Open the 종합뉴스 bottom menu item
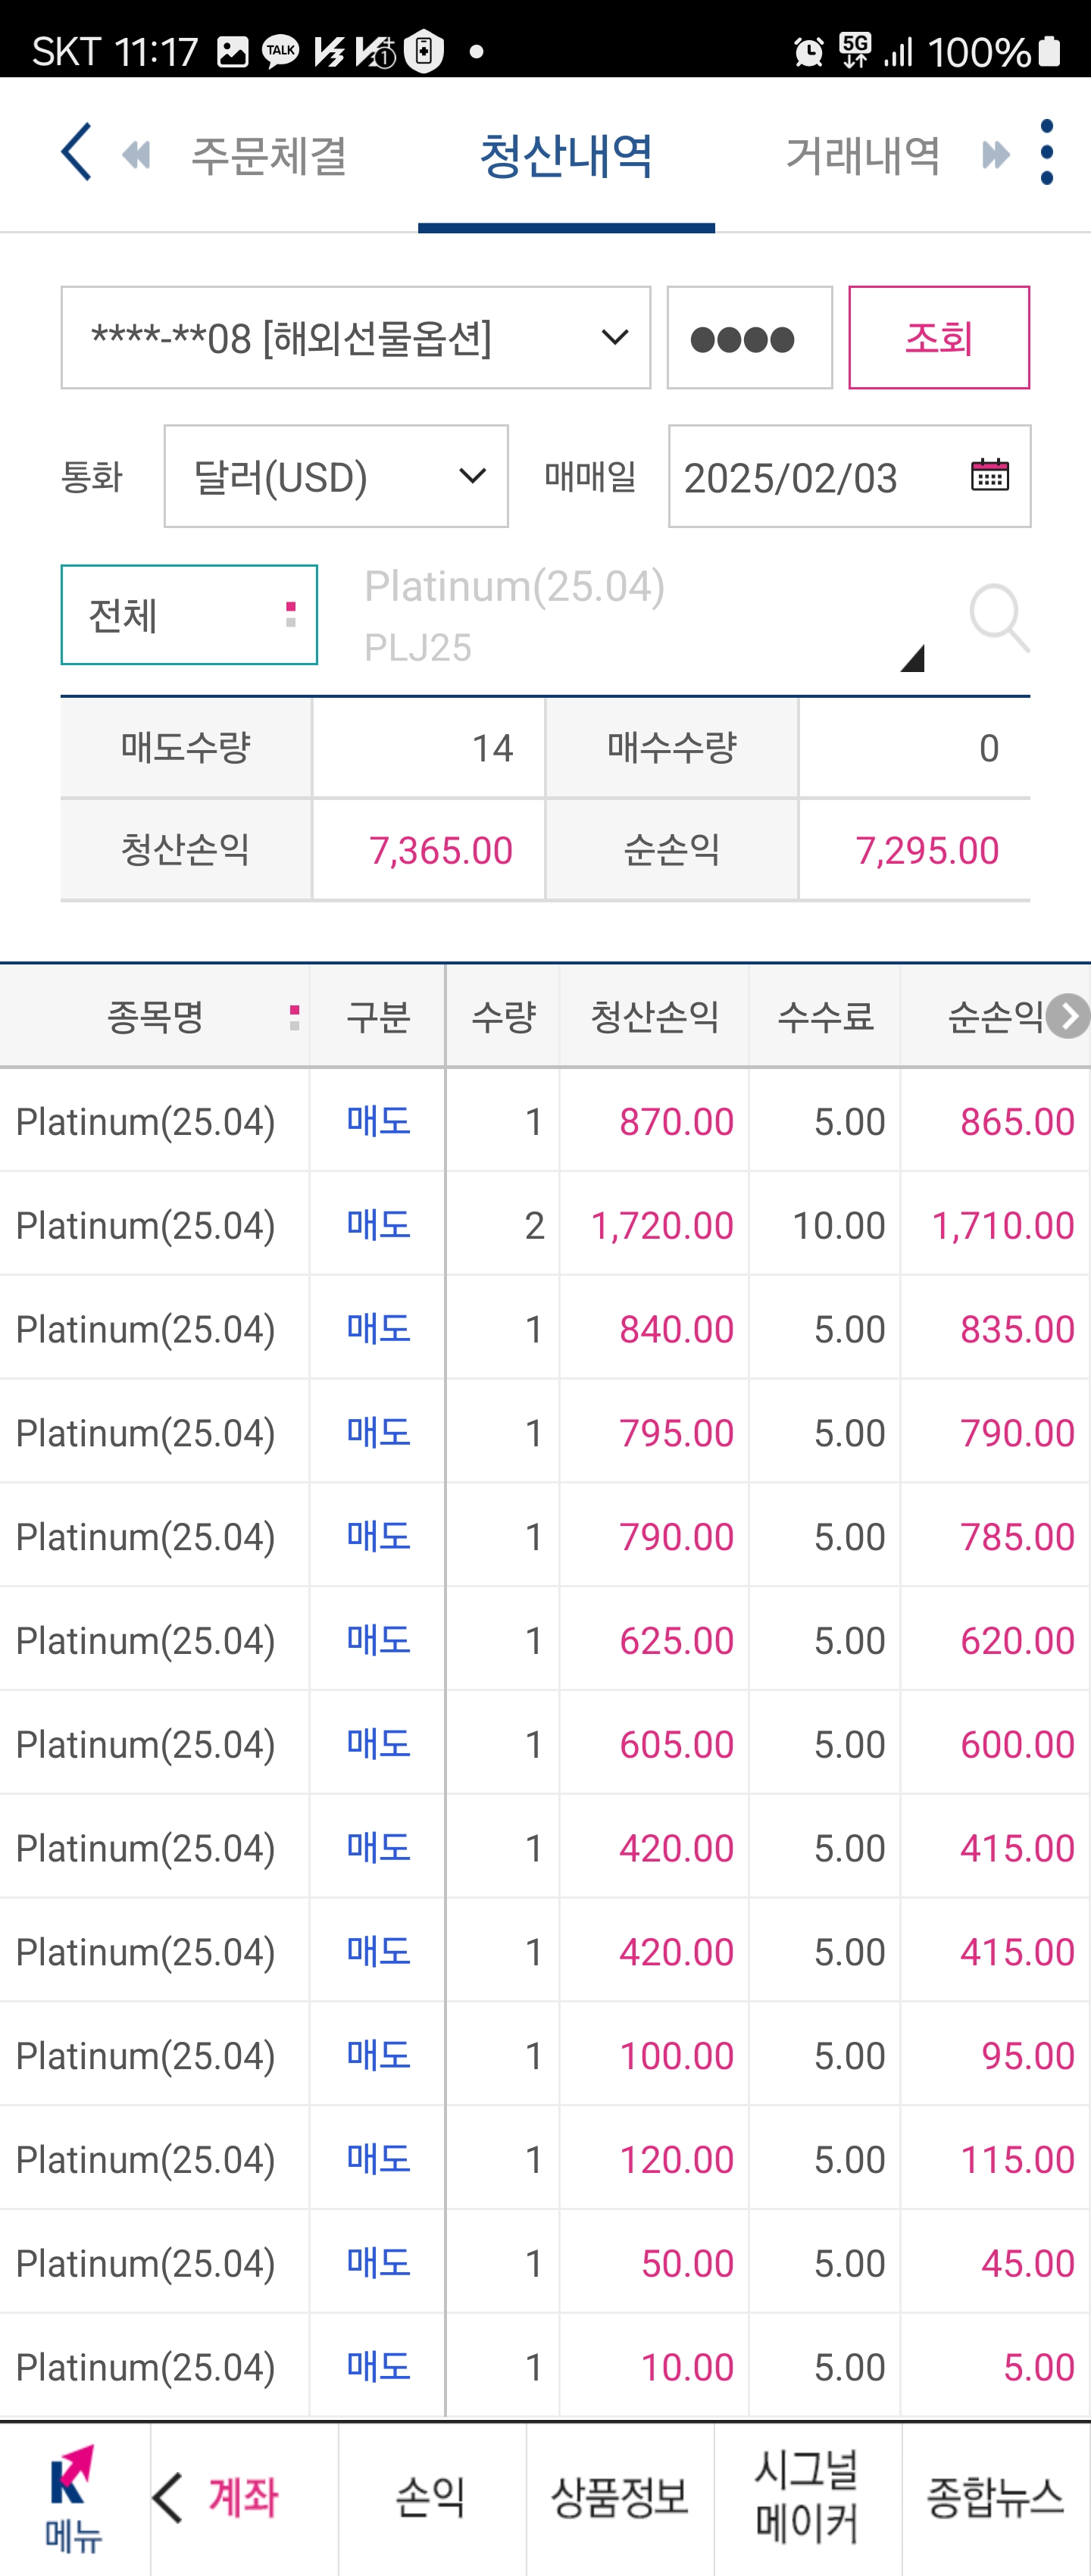This screenshot has width=1091, height=2576. point(996,2497)
